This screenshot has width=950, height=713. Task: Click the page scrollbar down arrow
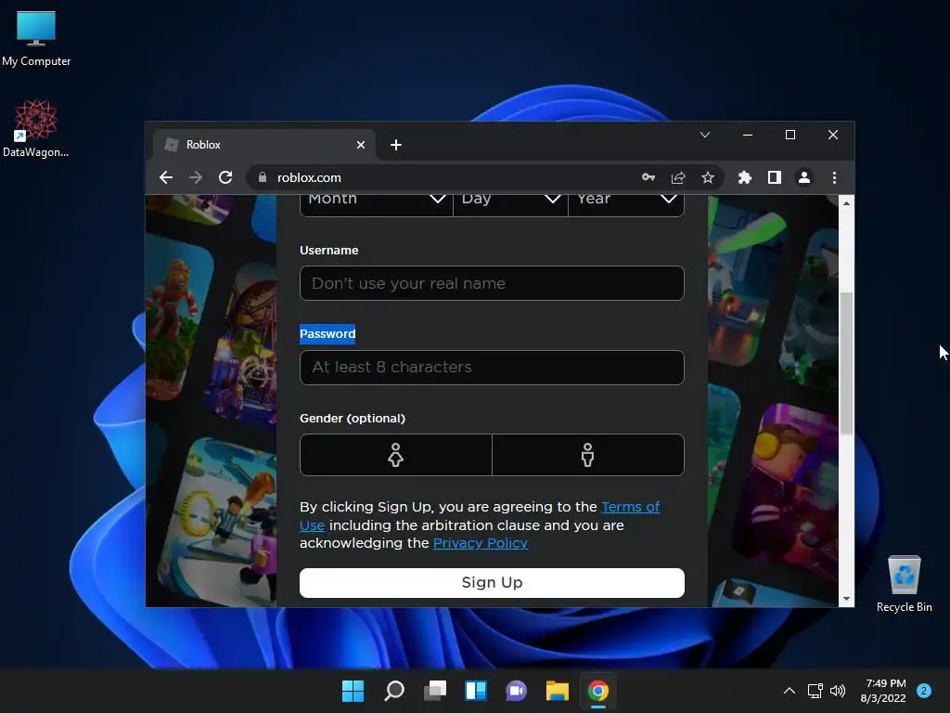click(846, 599)
